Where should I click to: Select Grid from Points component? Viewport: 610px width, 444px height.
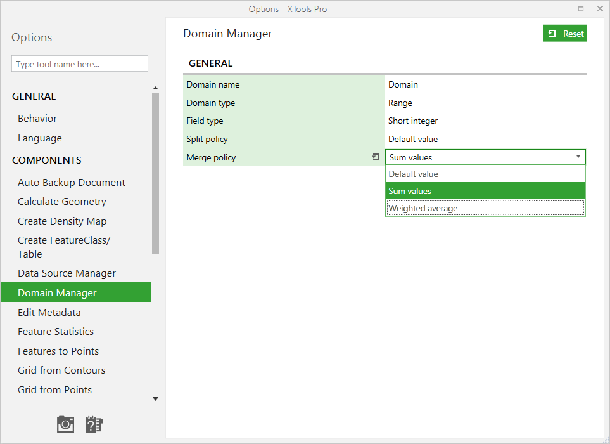click(54, 389)
